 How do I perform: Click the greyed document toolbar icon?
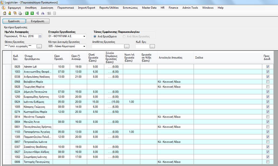pyautogui.click(x=54, y=13)
